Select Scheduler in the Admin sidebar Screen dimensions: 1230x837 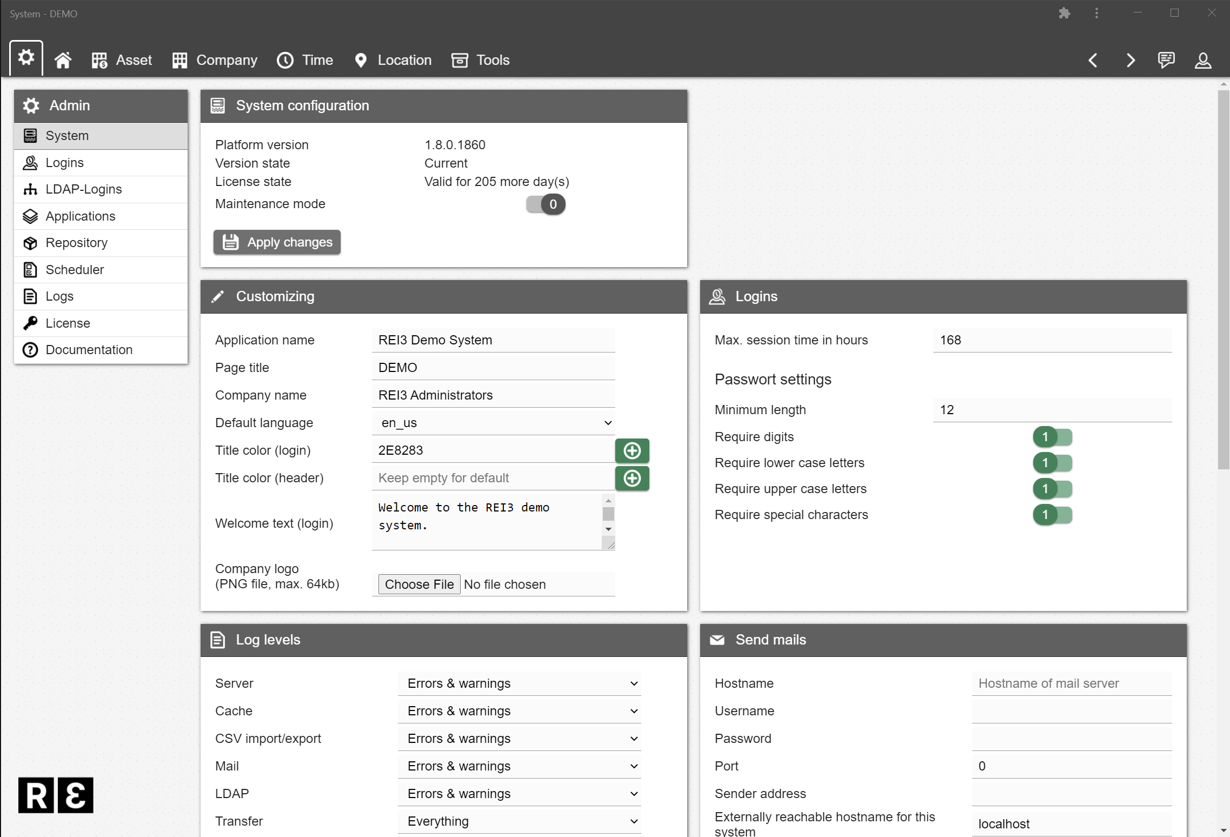[x=74, y=269]
